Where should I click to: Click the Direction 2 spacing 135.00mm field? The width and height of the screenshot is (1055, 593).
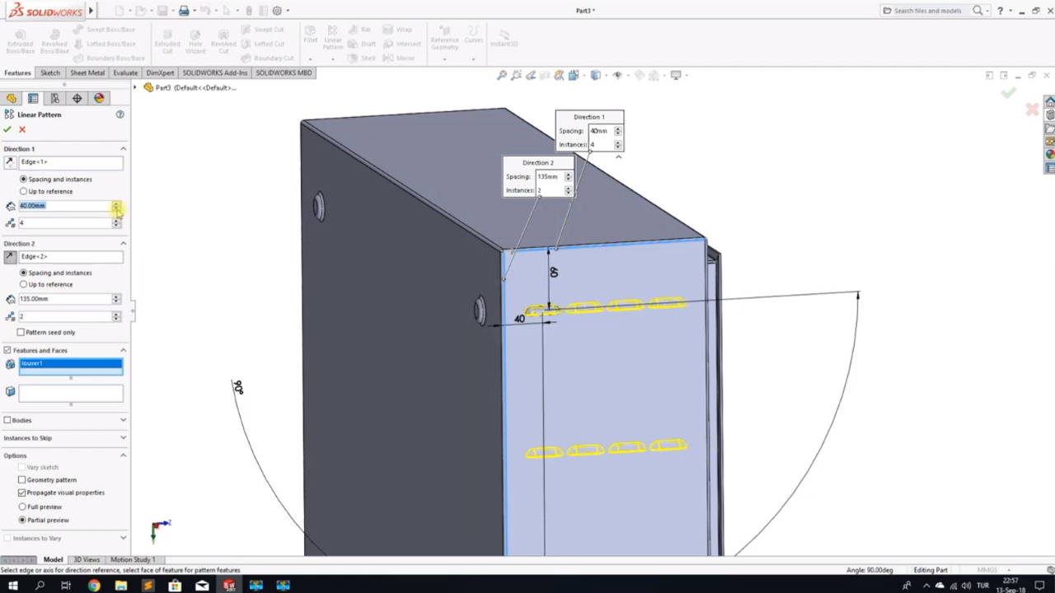point(64,299)
